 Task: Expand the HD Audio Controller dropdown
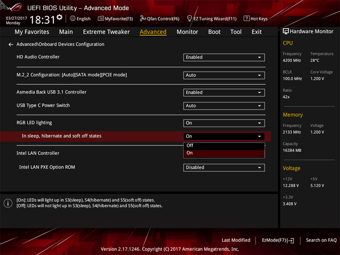224,58
